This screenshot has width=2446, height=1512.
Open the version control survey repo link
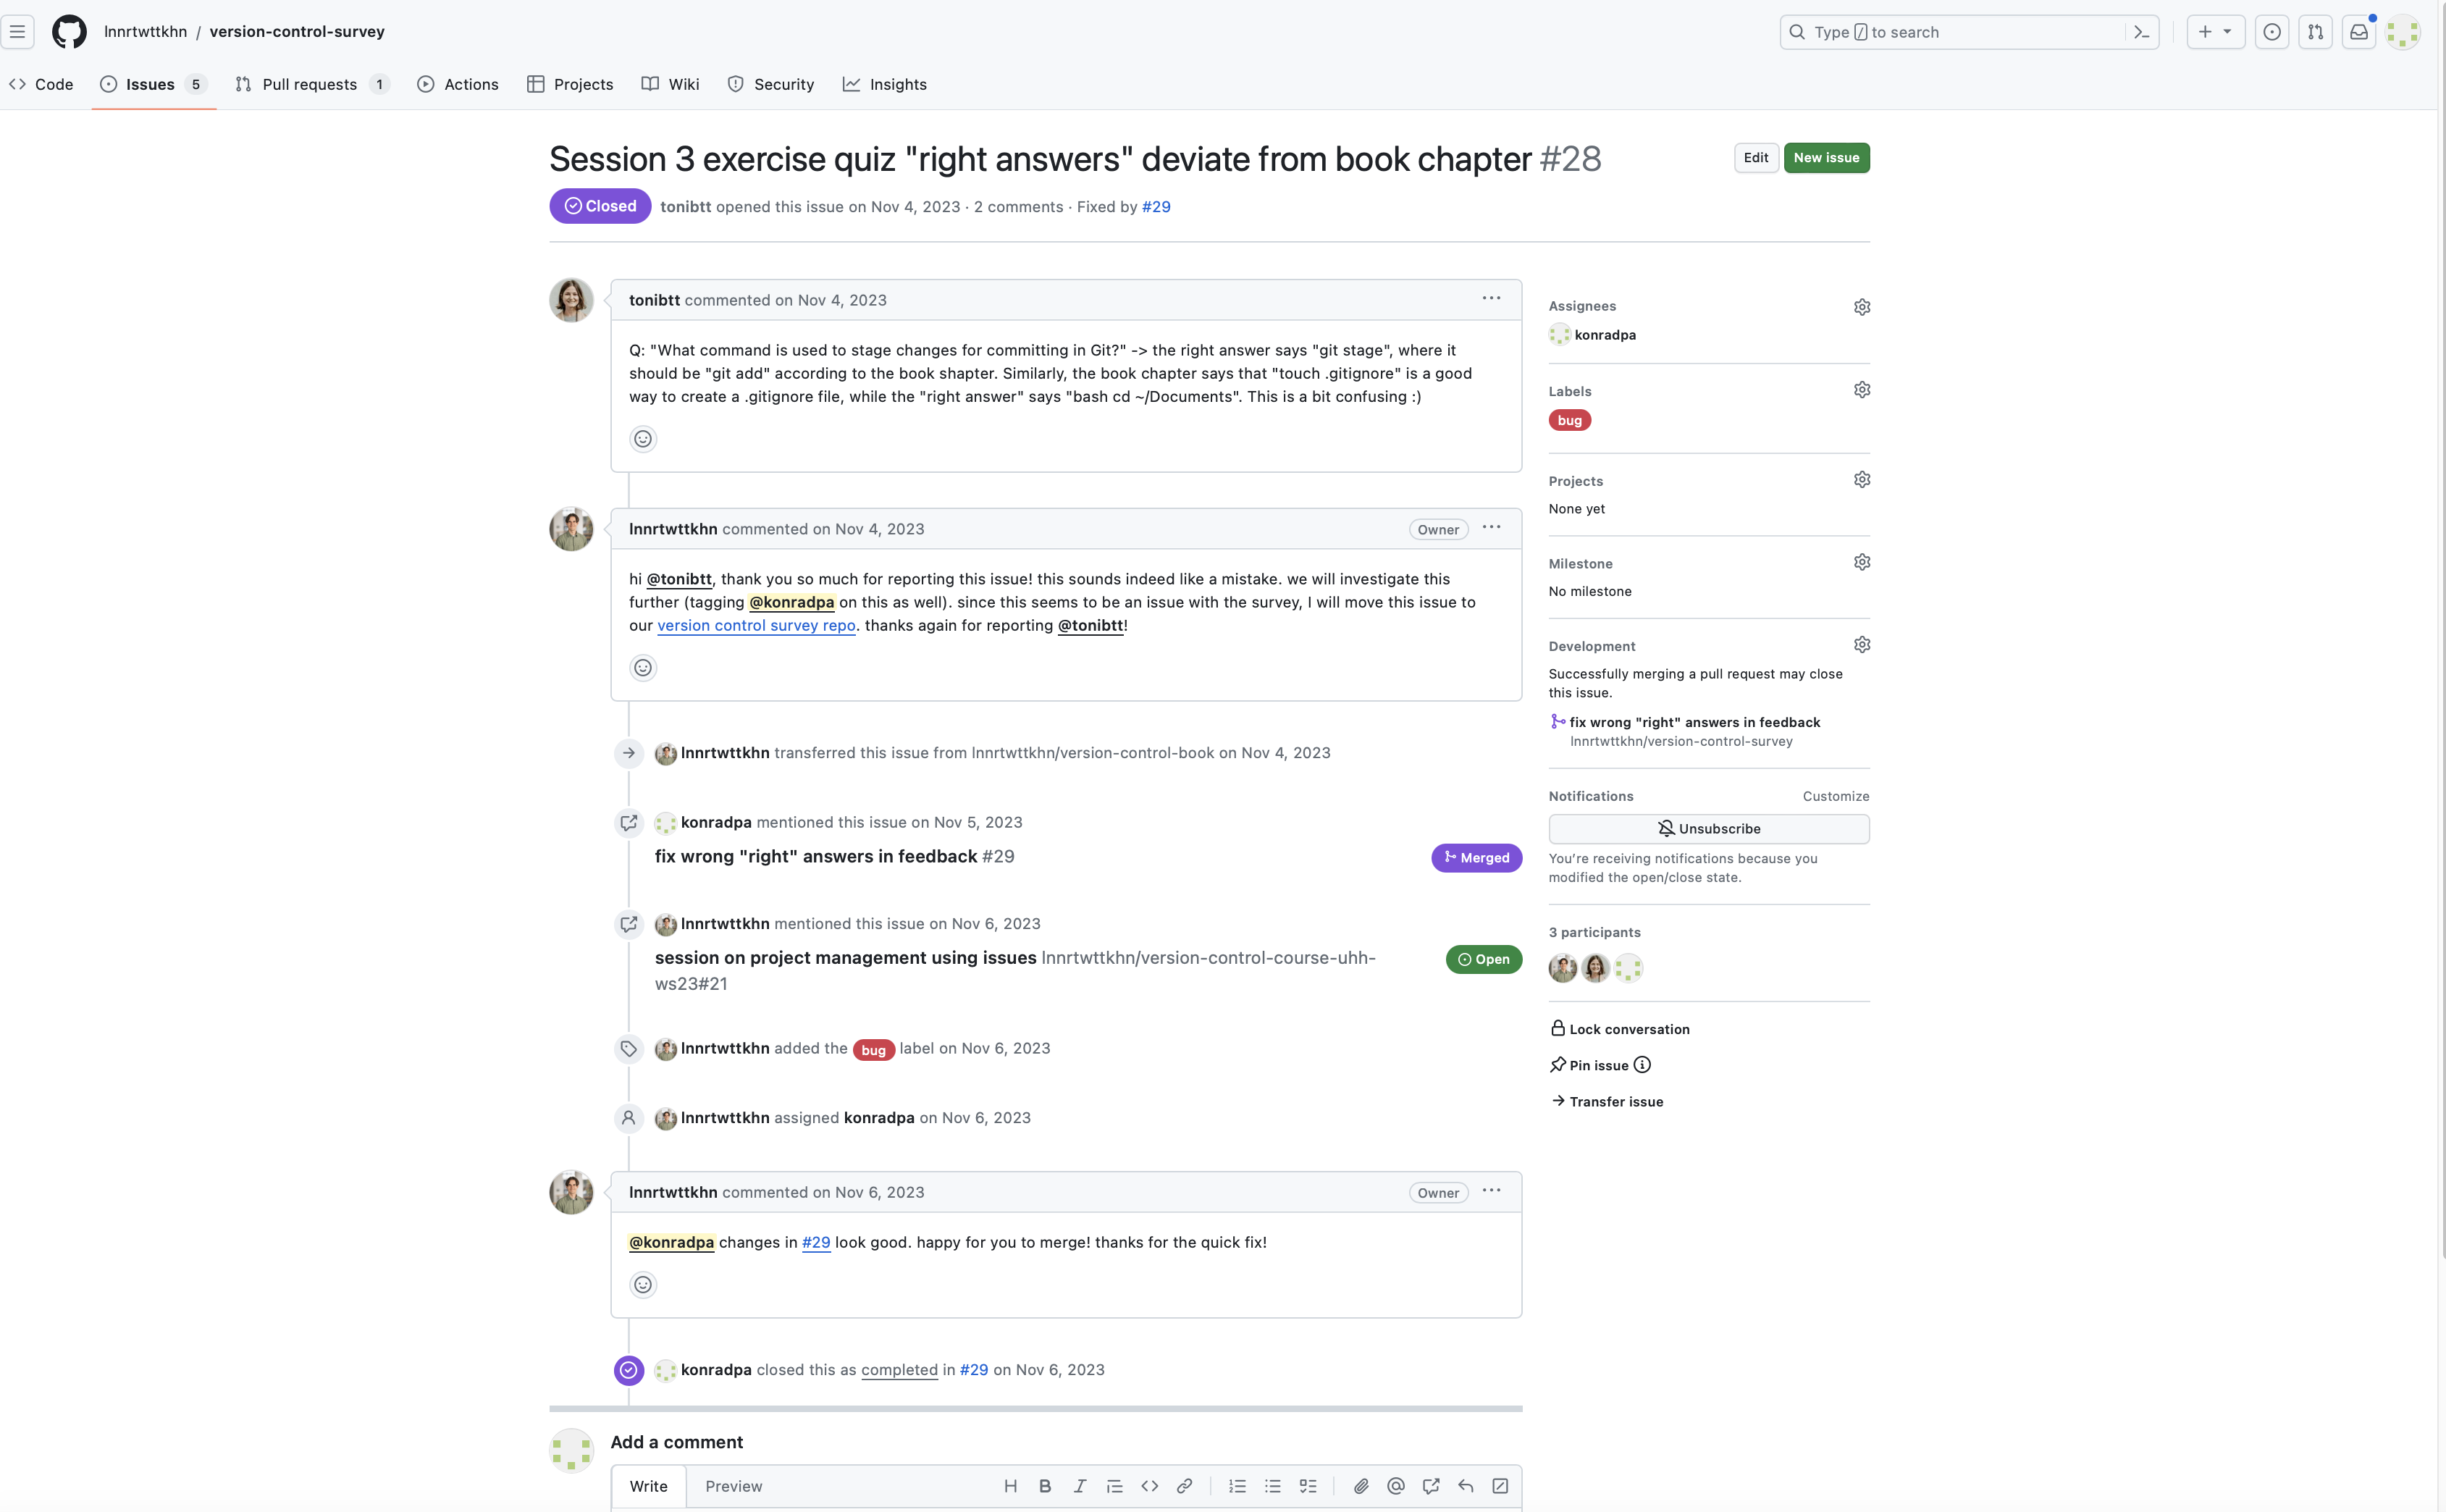[x=756, y=625]
